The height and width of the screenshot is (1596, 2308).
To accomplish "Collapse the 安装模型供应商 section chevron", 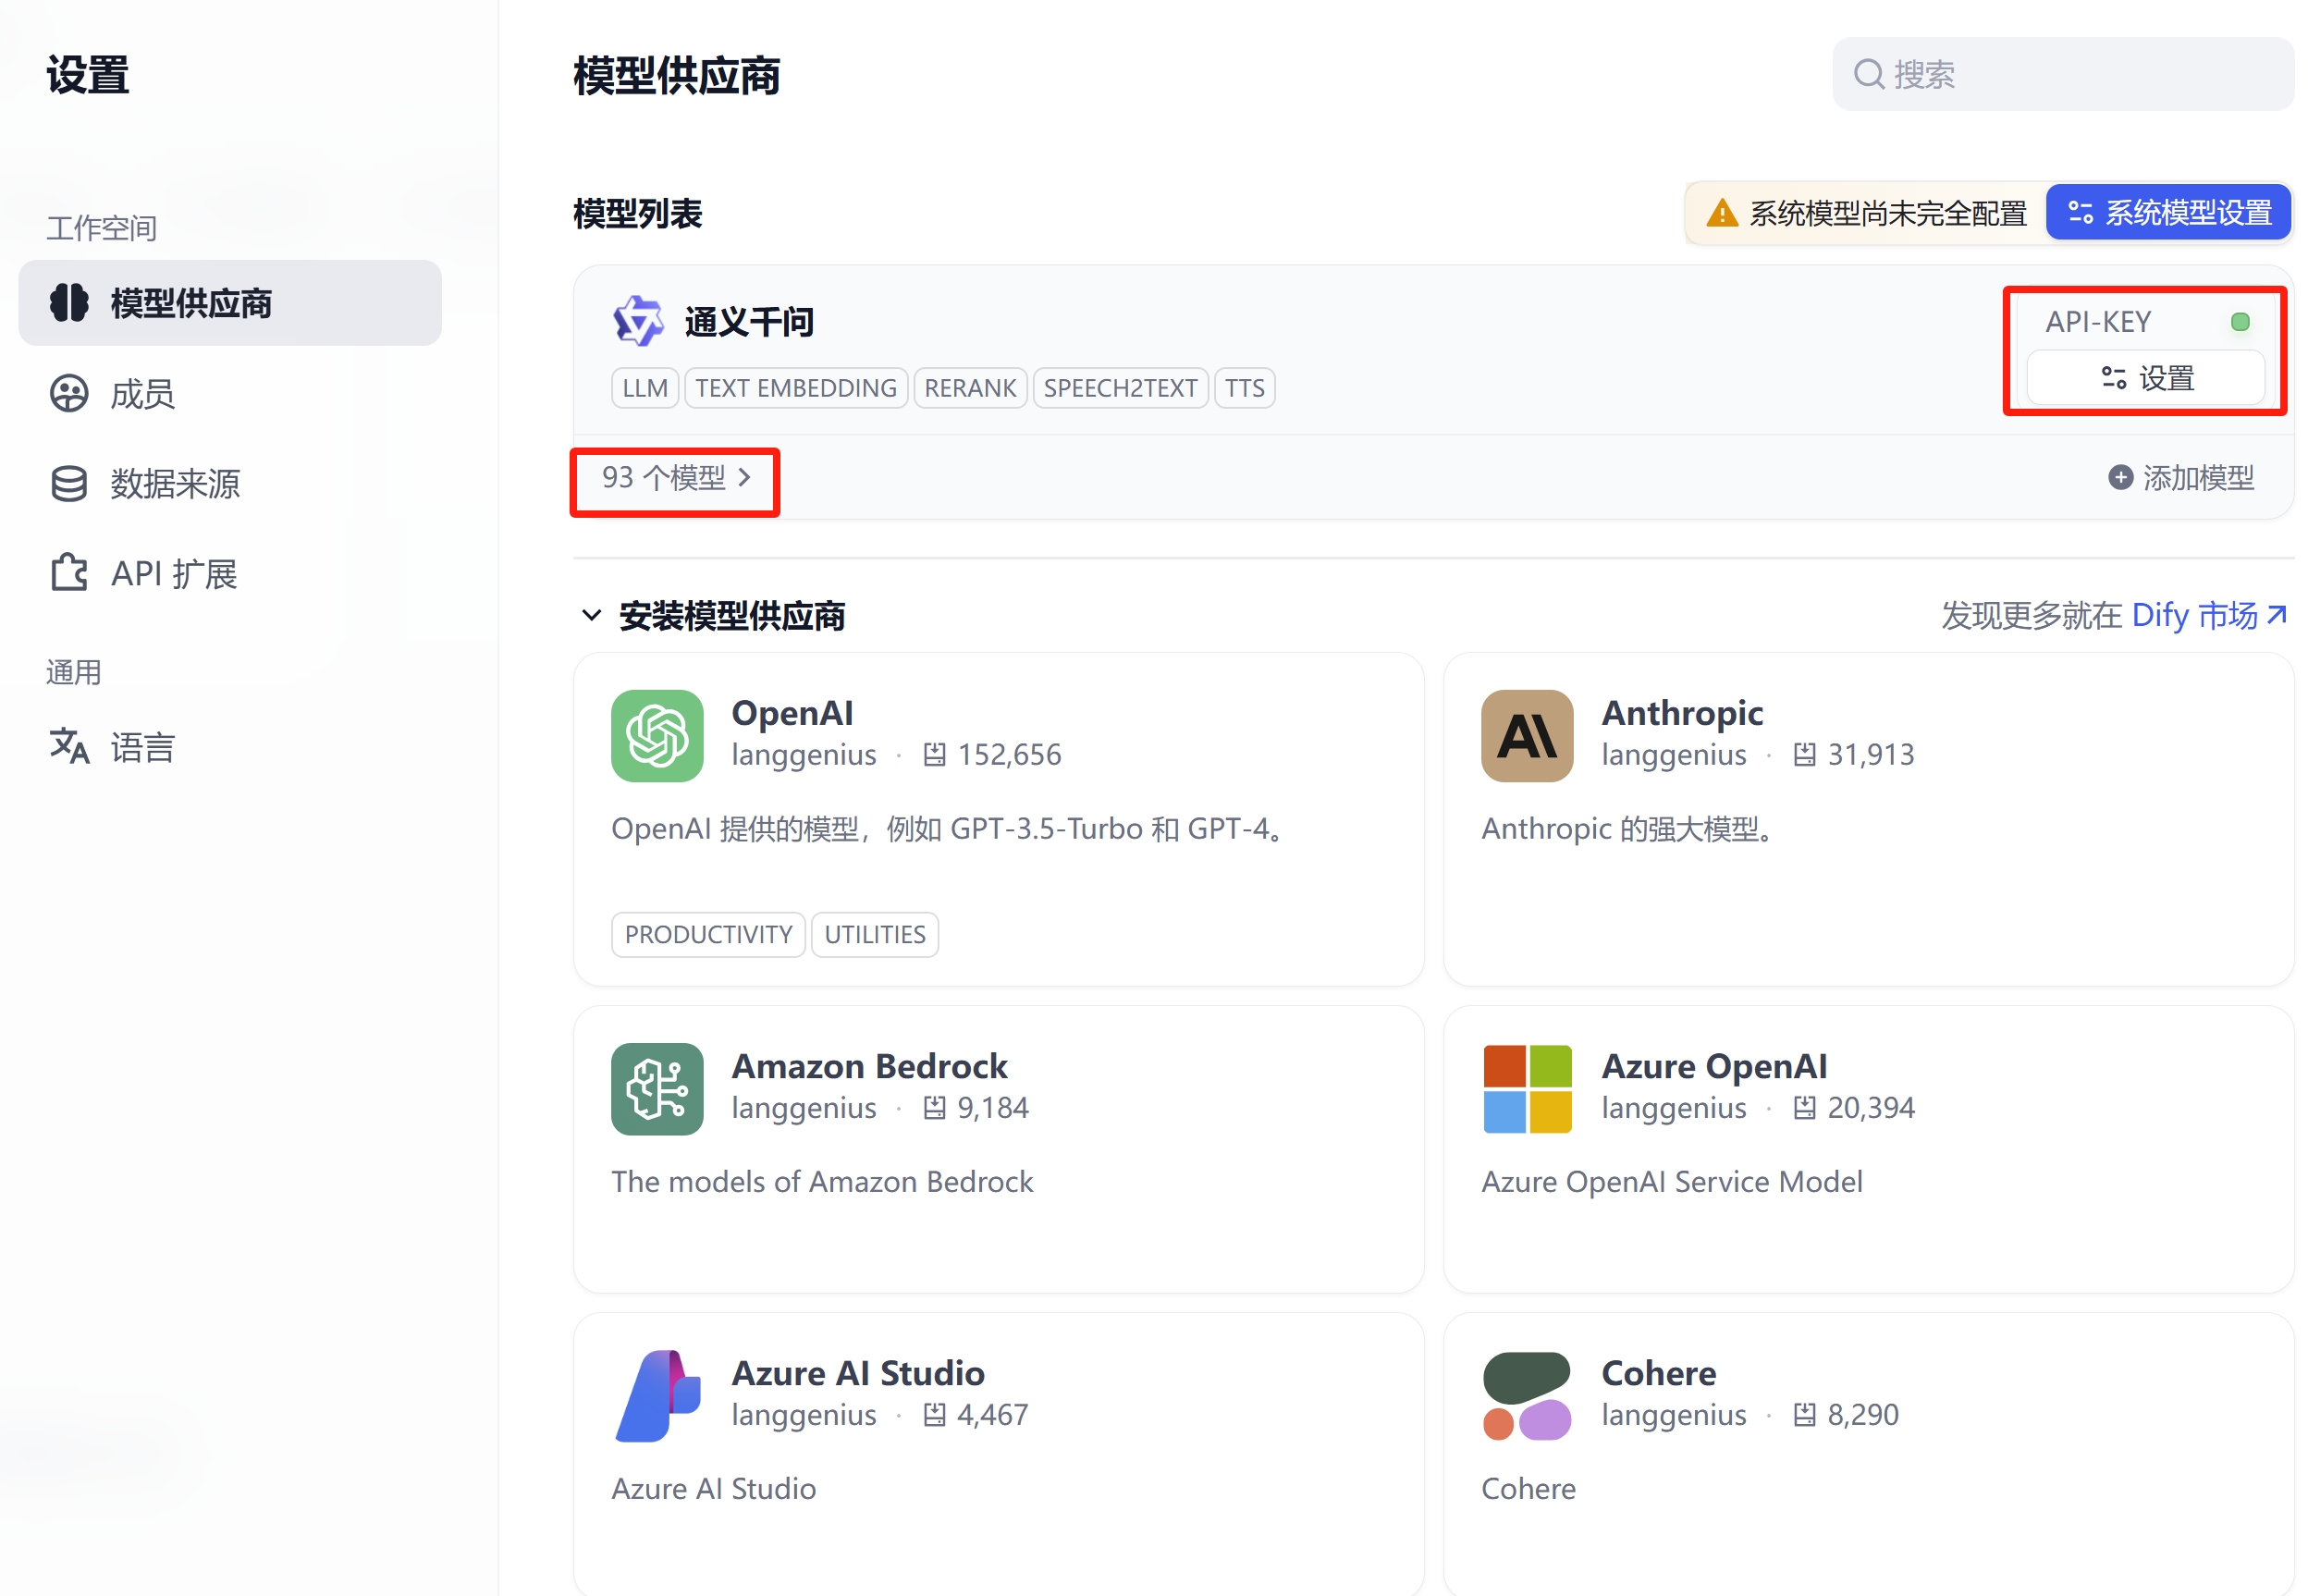I will [x=591, y=615].
